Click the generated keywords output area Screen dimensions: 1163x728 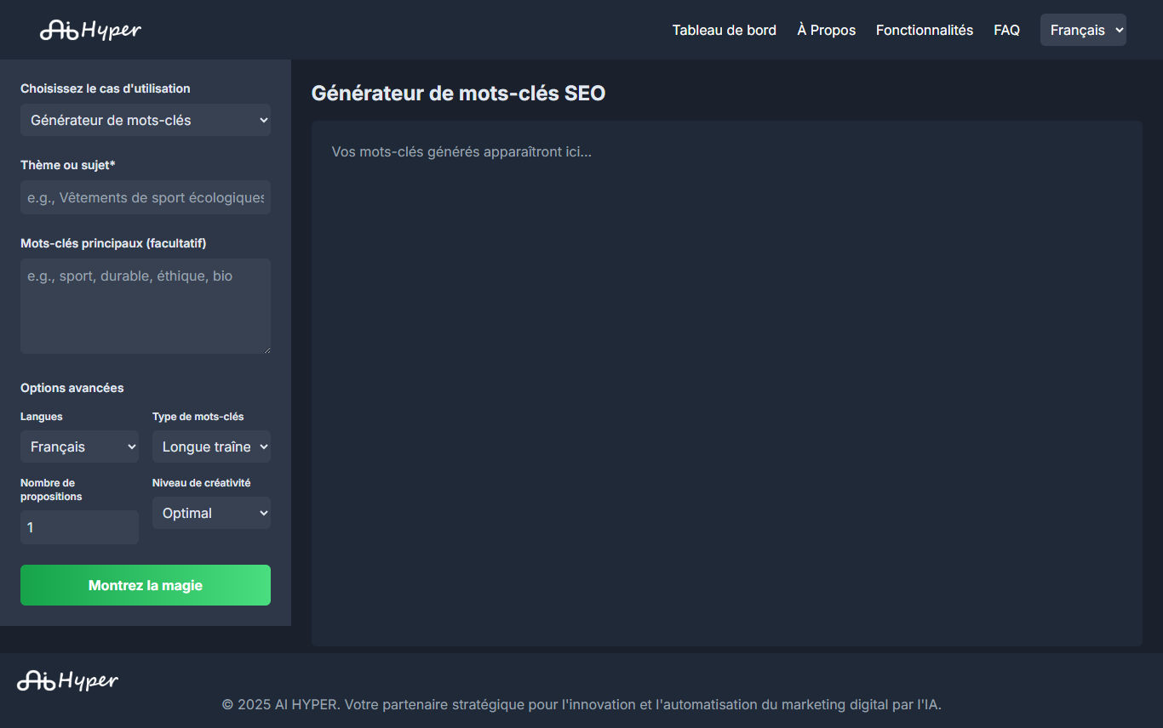click(727, 384)
